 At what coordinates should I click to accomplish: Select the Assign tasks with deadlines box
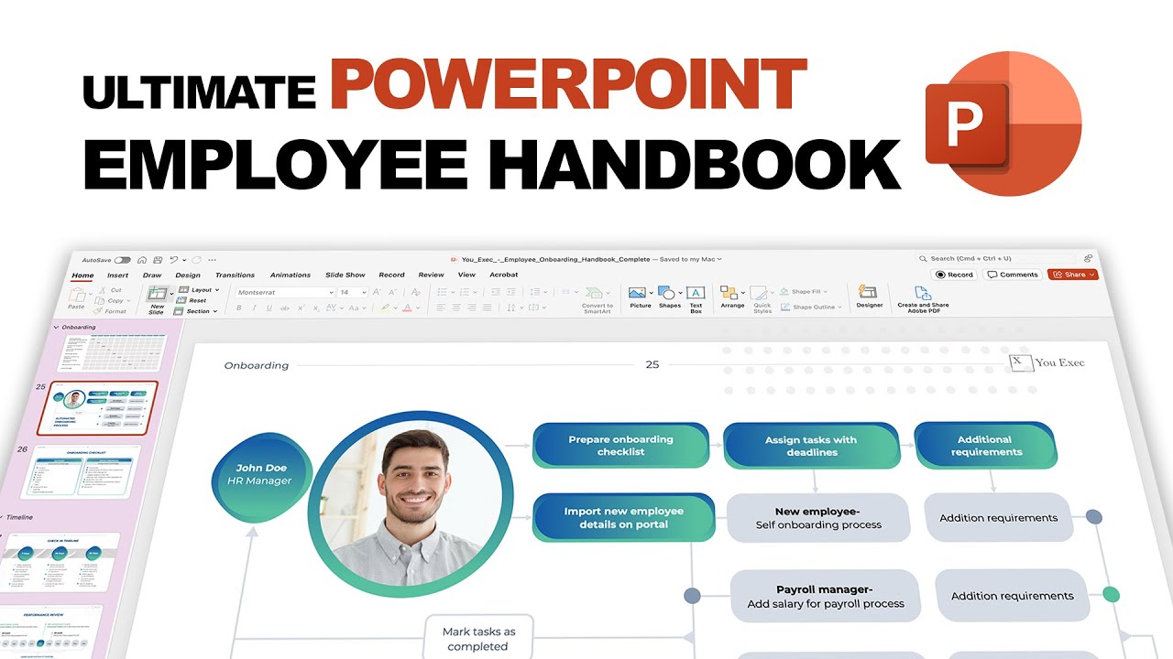(x=811, y=446)
